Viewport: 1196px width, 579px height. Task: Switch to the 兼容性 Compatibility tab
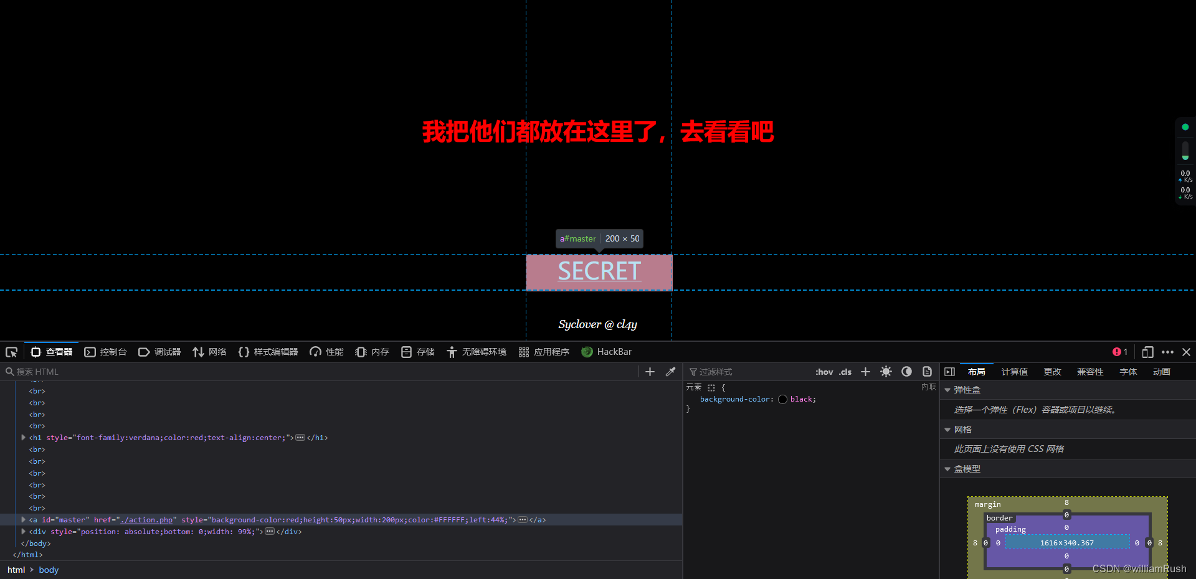pos(1090,372)
